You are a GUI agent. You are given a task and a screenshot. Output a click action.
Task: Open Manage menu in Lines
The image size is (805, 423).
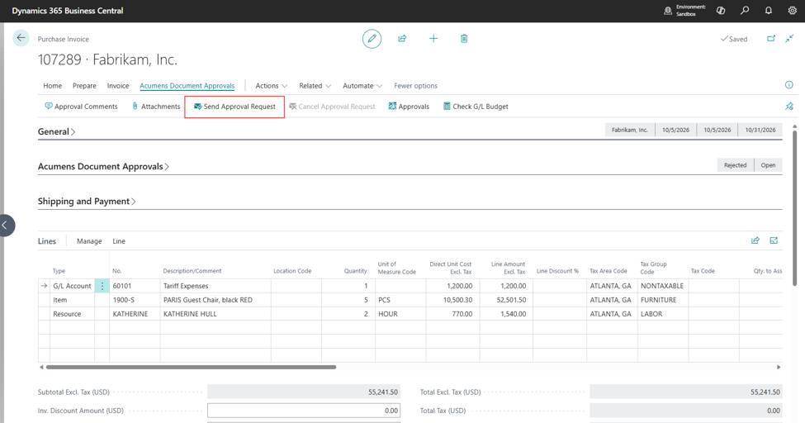tap(89, 241)
